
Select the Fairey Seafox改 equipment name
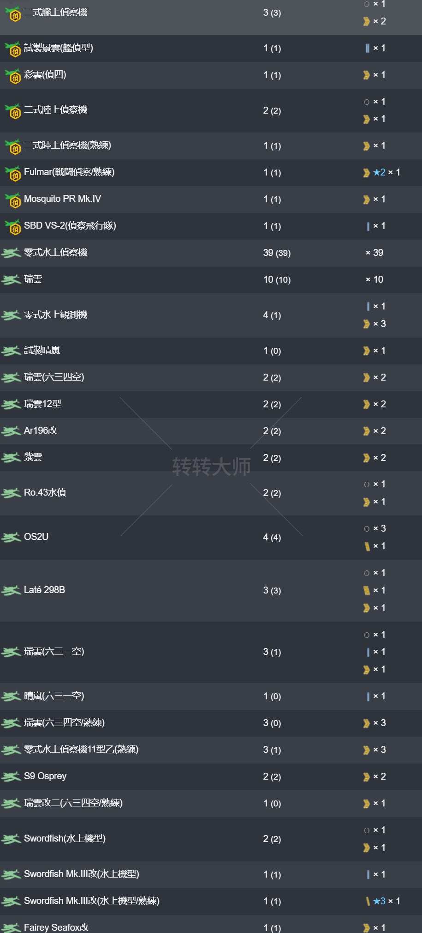[56, 927]
